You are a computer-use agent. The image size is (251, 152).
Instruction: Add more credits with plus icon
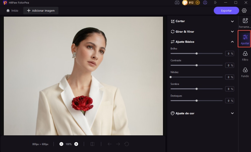198,3
